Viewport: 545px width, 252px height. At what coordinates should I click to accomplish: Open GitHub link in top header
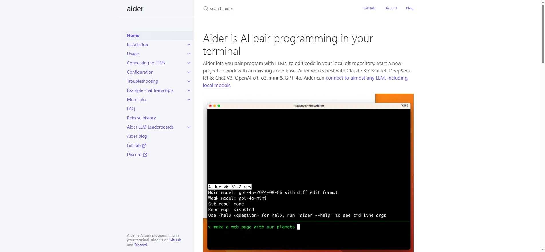[x=369, y=8]
